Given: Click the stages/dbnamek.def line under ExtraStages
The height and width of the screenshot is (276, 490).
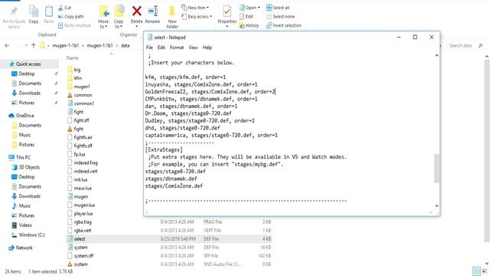Looking at the screenshot, I should tap(171, 179).
